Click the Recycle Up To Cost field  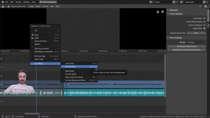pos(196,33)
